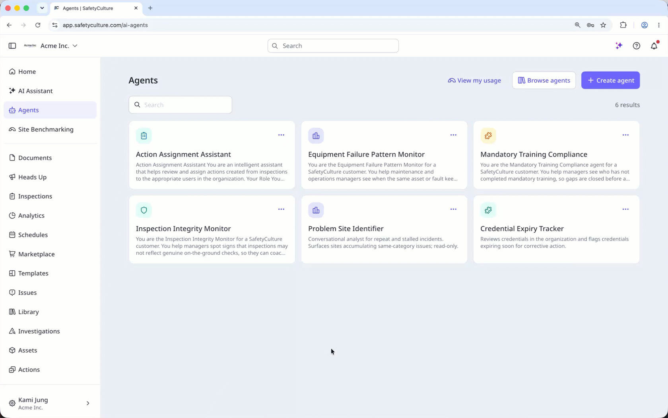Screen dimensions: 668x418
Task: Open the notifications bell
Action: click(x=654, y=46)
